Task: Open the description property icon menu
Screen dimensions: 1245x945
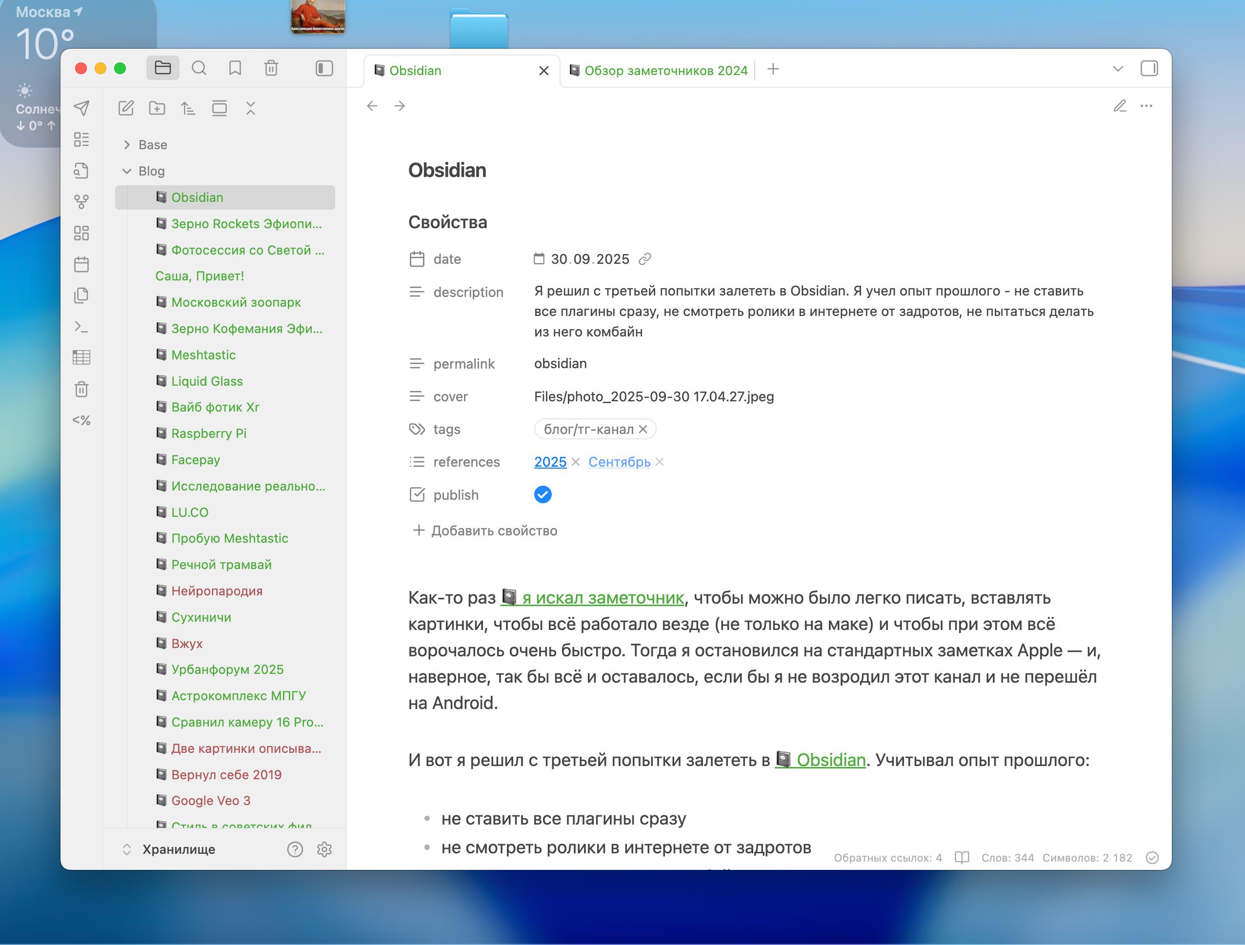Action: pyautogui.click(x=417, y=292)
